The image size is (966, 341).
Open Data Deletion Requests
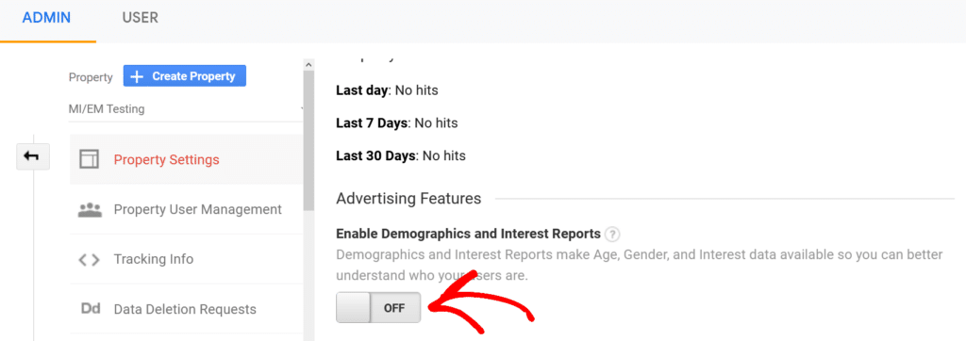point(187,308)
